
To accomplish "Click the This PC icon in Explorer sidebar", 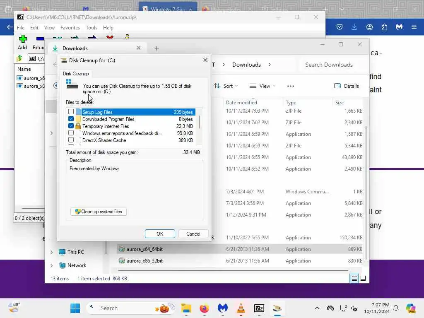I will (x=62, y=252).
